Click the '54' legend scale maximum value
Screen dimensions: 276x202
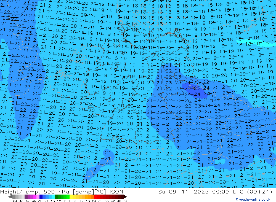pyautogui.click(x=125, y=201)
